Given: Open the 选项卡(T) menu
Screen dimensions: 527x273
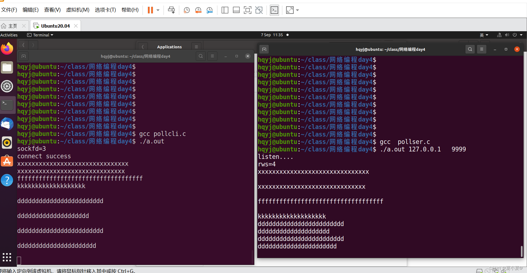Looking at the screenshot, I should [x=105, y=10].
